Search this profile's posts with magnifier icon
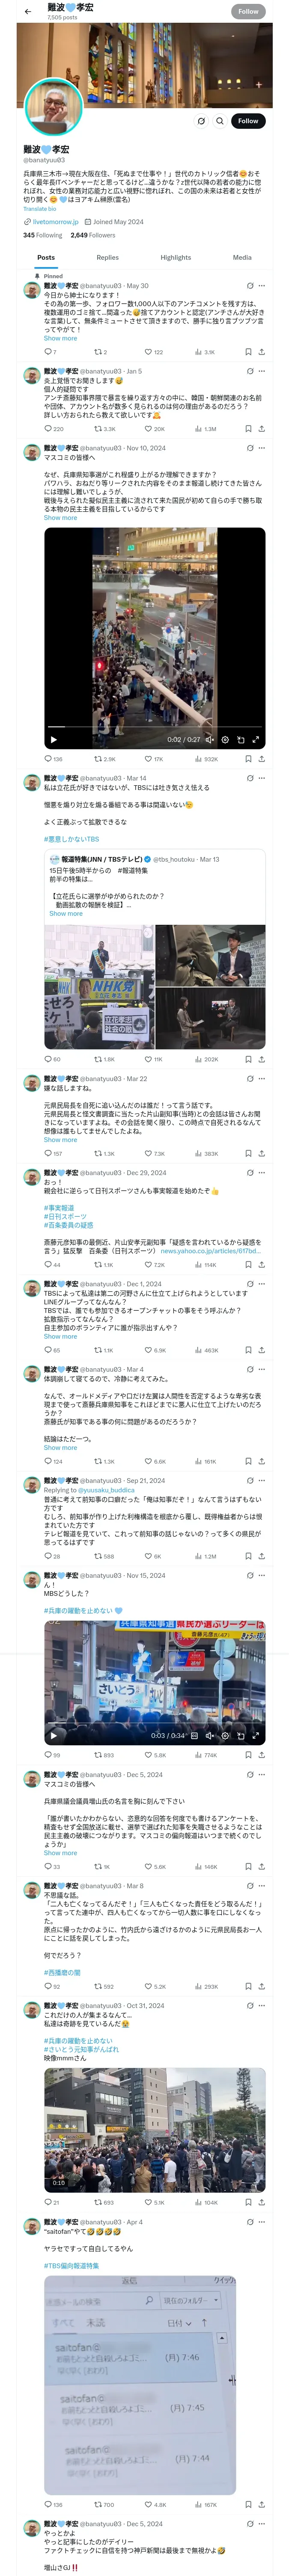289x2576 pixels. 219,121
